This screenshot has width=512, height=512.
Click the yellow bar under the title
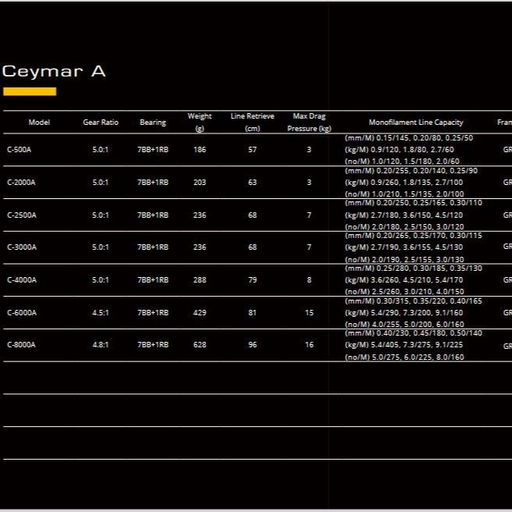coord(30,91)
